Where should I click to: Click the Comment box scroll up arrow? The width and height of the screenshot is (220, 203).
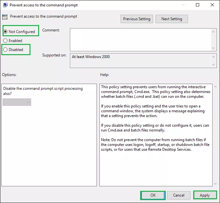(213, 32)
